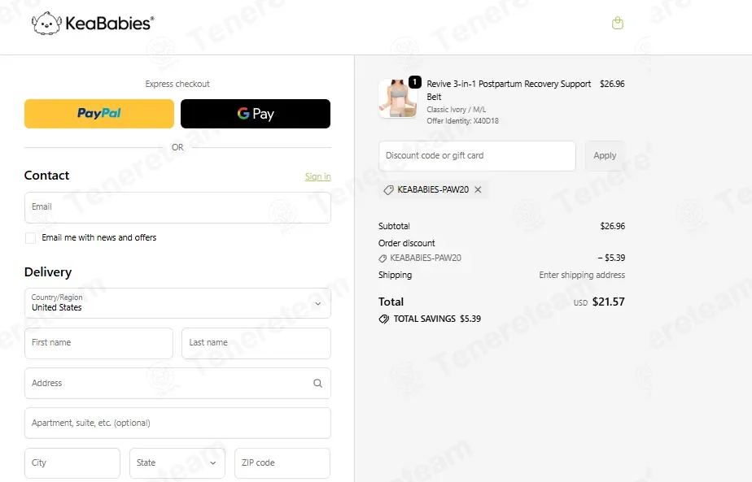The width and height of the screenshot is (752, 482).
Task: Pay with the PayPal express button
Action: (x=99, y=114)
